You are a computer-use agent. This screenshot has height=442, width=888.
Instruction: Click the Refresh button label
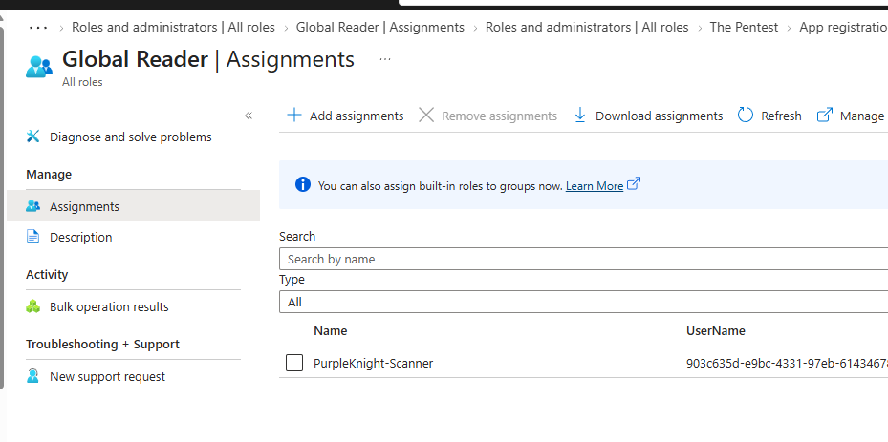(x=781, y=116)
